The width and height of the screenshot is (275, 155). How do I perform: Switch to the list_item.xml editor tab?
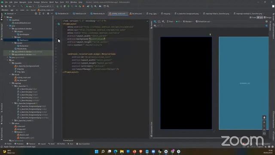136,13
